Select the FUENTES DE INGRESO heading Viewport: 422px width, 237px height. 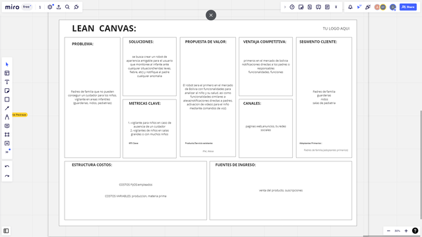point(235,165)
